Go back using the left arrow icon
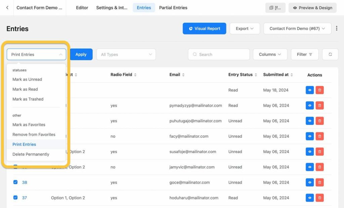This screenshot has width=344, height=208. tap(7, 8)
